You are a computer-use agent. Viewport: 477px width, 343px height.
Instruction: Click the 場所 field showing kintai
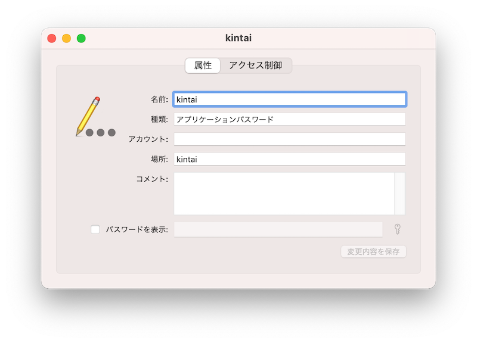pos(289,158)
